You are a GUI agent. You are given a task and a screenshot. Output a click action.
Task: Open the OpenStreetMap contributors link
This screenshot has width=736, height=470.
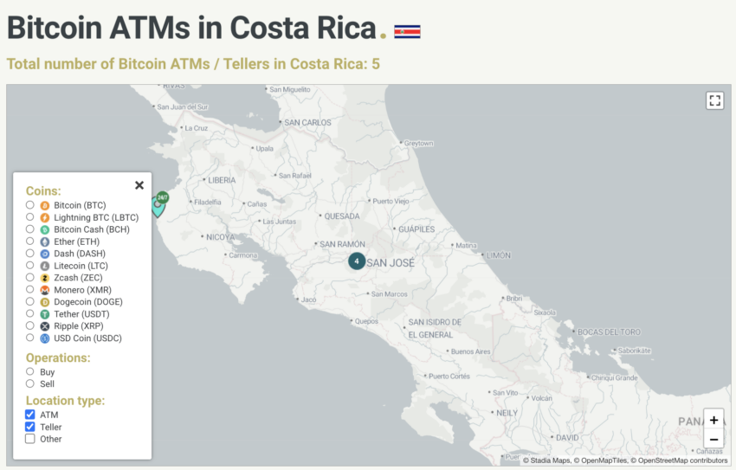tap(682, 460)
